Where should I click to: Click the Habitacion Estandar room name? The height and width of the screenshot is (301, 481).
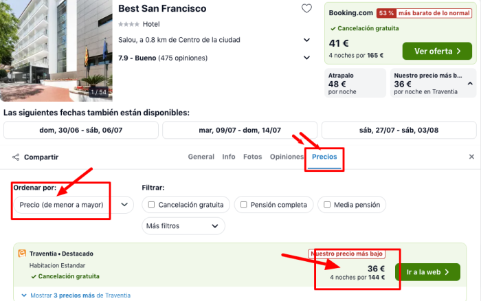pyautogui.click(x=57, y=265)
